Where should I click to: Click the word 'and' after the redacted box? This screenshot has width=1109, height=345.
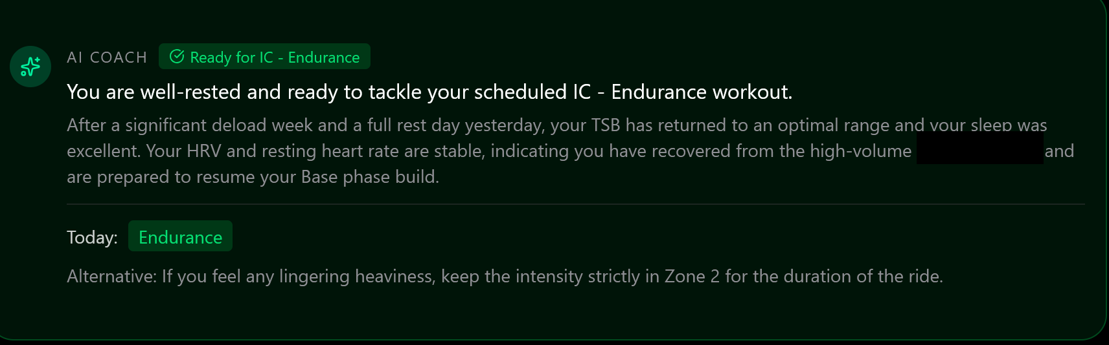click(1059, 151)
